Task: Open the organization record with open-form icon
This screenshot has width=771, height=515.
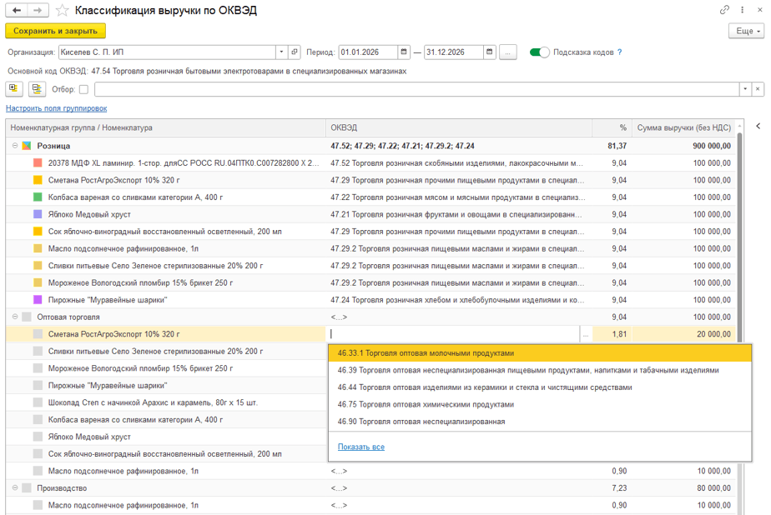Action: (295, 52)
